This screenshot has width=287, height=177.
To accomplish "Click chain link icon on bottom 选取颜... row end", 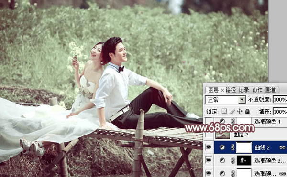I will 283,173.
